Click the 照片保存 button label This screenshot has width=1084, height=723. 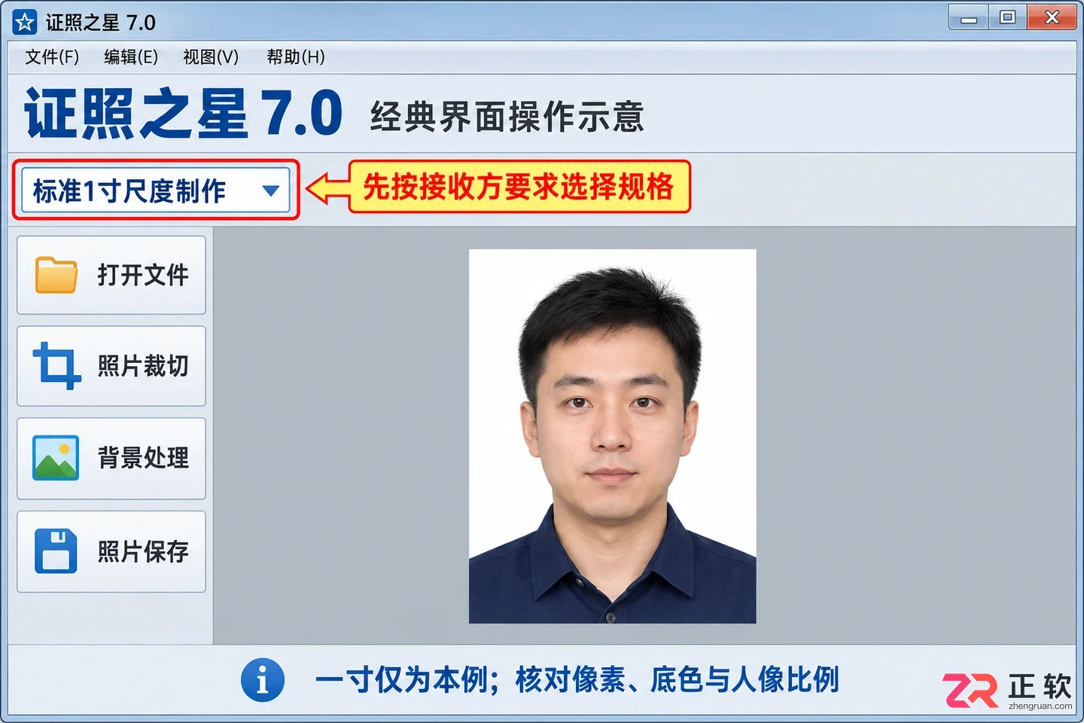(x=143, y=551)
